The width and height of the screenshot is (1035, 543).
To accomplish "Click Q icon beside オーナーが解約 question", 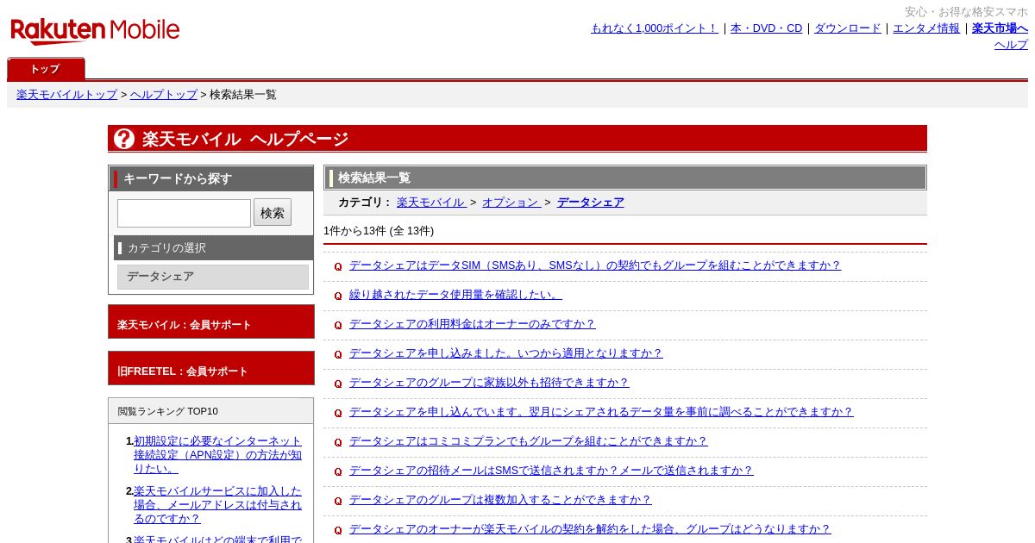I will pyautogui.click(x=338, y=530).
